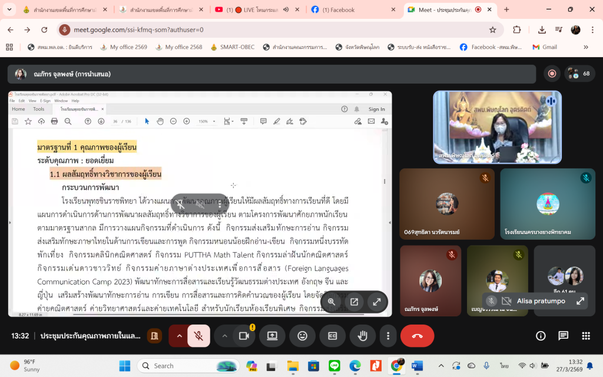Open Chrome profile avatar
Screen dimensions: 603x377
coord(575,29)
